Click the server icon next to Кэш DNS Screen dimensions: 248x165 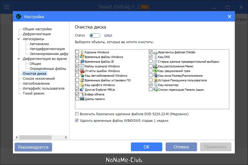(x=155, y=57)
